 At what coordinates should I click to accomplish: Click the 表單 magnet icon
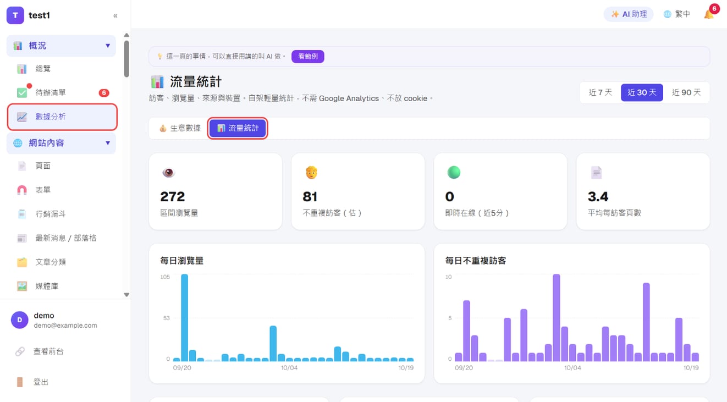[x=22, y=190]
